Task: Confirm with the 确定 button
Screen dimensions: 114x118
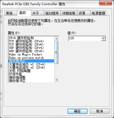Action: pyautogui.click(x=77, y=111)
